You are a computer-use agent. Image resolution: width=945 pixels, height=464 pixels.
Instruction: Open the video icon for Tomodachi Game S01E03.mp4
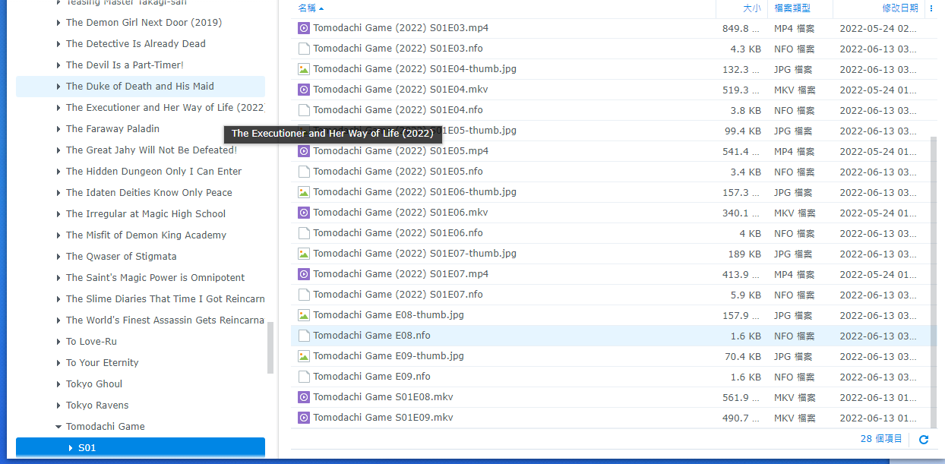pyautogui.click(x=303, y=27)
